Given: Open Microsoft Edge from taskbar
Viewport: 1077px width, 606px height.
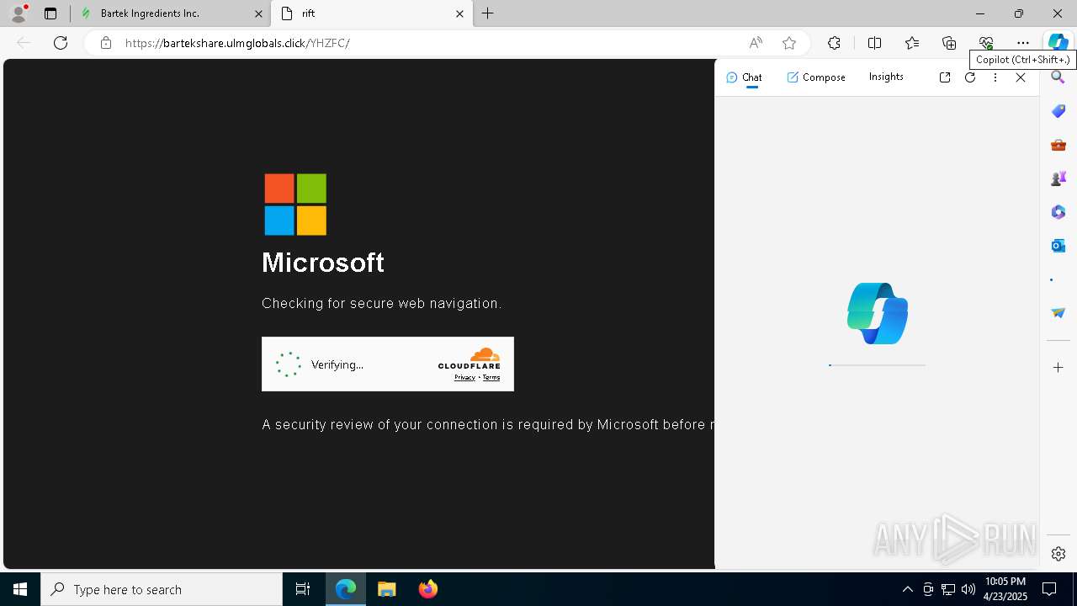Looking at the screenshot, I should (346, 589).
